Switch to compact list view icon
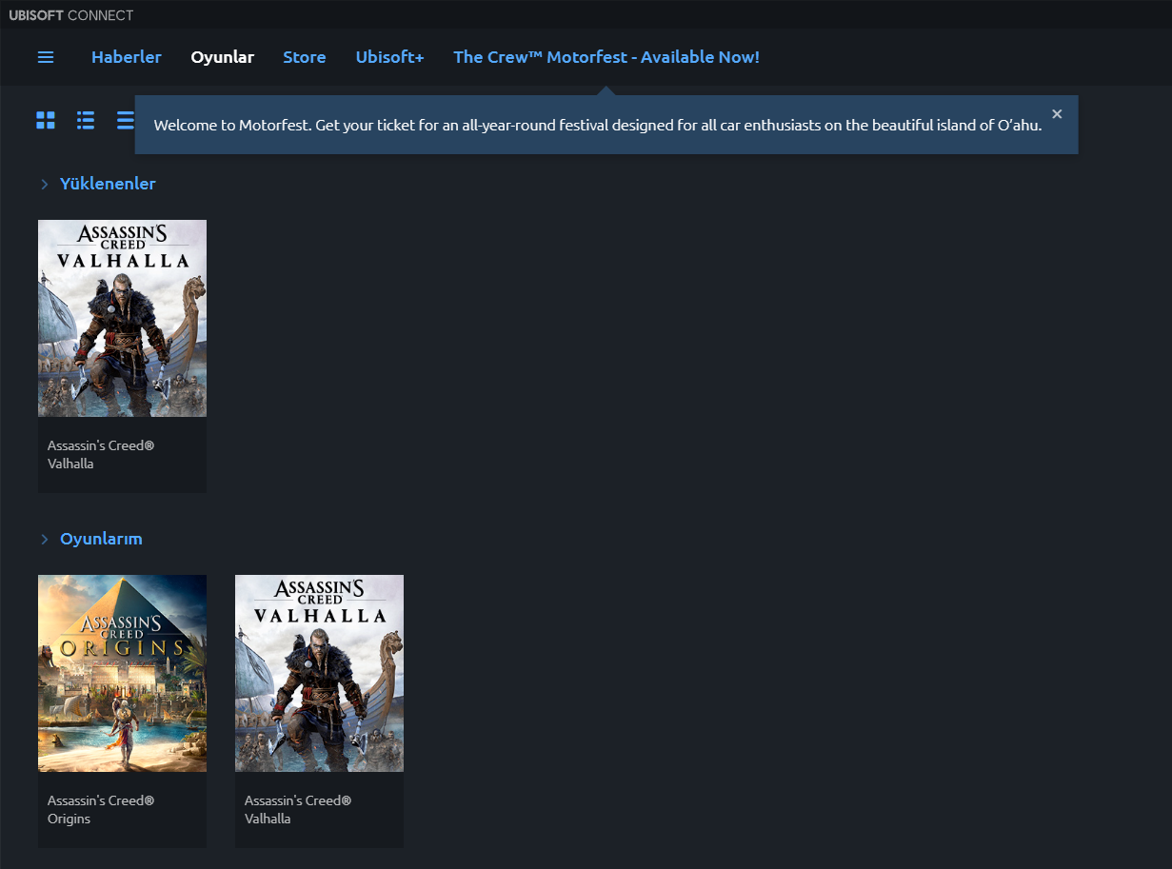The height and width of the screenshot is (869, 1172). tap(125, 120)
